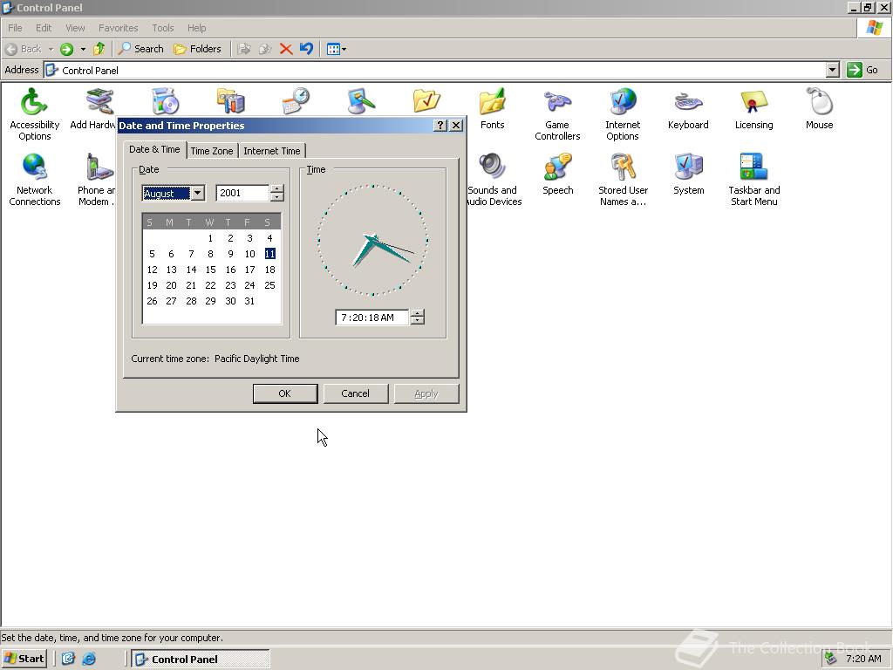Viewport: 893px width, 670px height.
Task: Decrease the year with down spinner
Action: 276,196
